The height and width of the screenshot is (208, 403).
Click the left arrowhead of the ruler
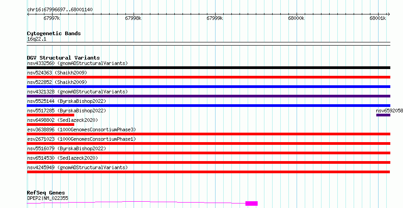(x=29, y=14)
